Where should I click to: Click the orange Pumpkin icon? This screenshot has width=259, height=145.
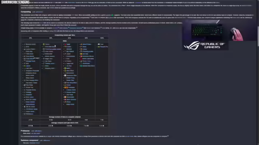click(65, 87)
